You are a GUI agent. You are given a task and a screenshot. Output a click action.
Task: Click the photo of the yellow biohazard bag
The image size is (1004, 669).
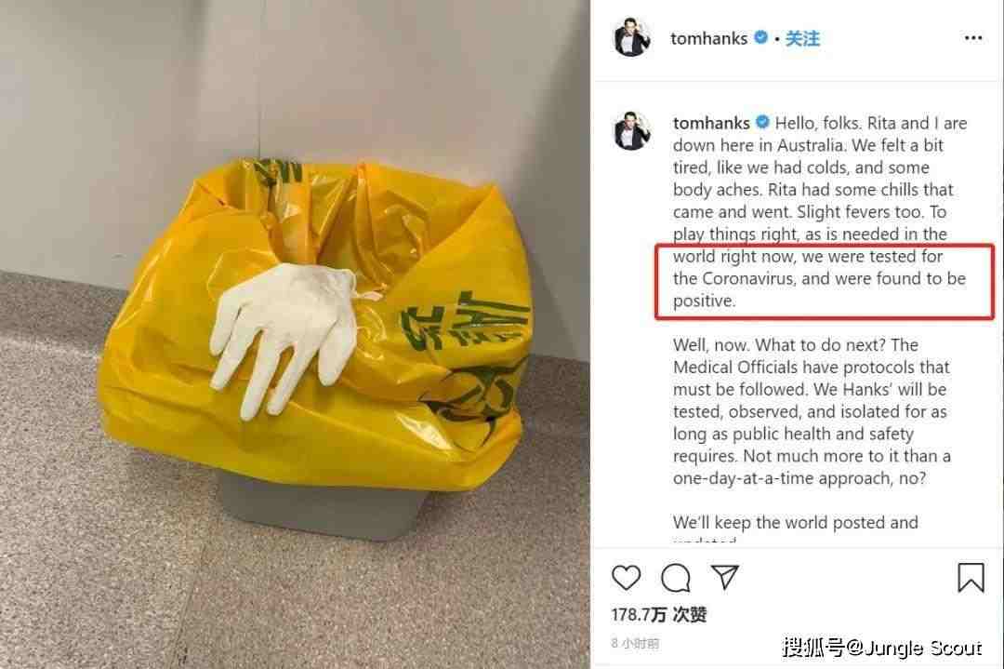(x=295, y=335)
